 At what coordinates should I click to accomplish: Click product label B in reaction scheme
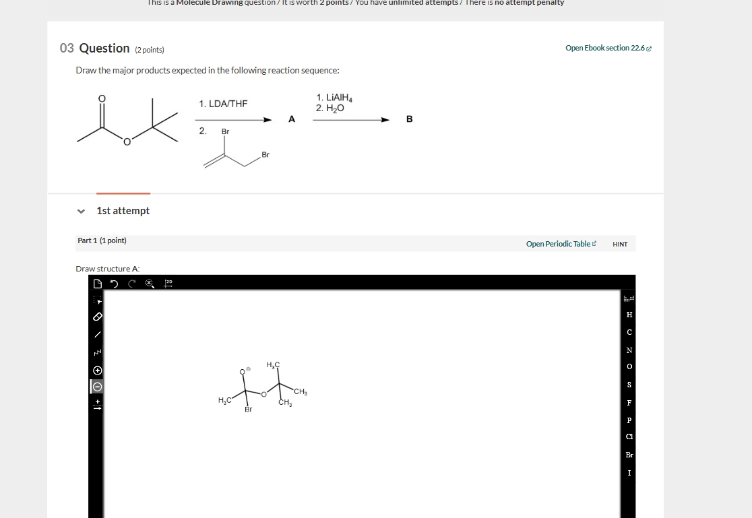click(409, 119)
